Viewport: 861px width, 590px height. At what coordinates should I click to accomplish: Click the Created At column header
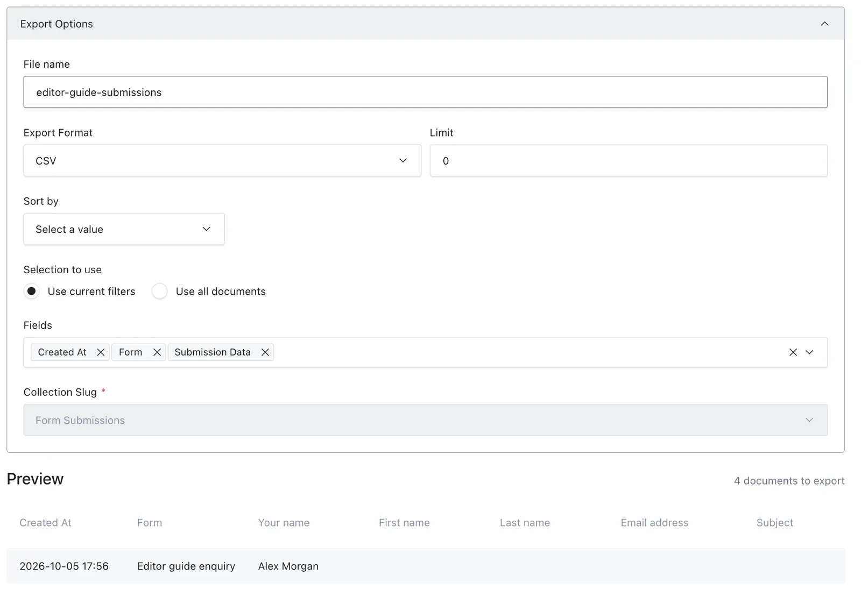(45, 523)
